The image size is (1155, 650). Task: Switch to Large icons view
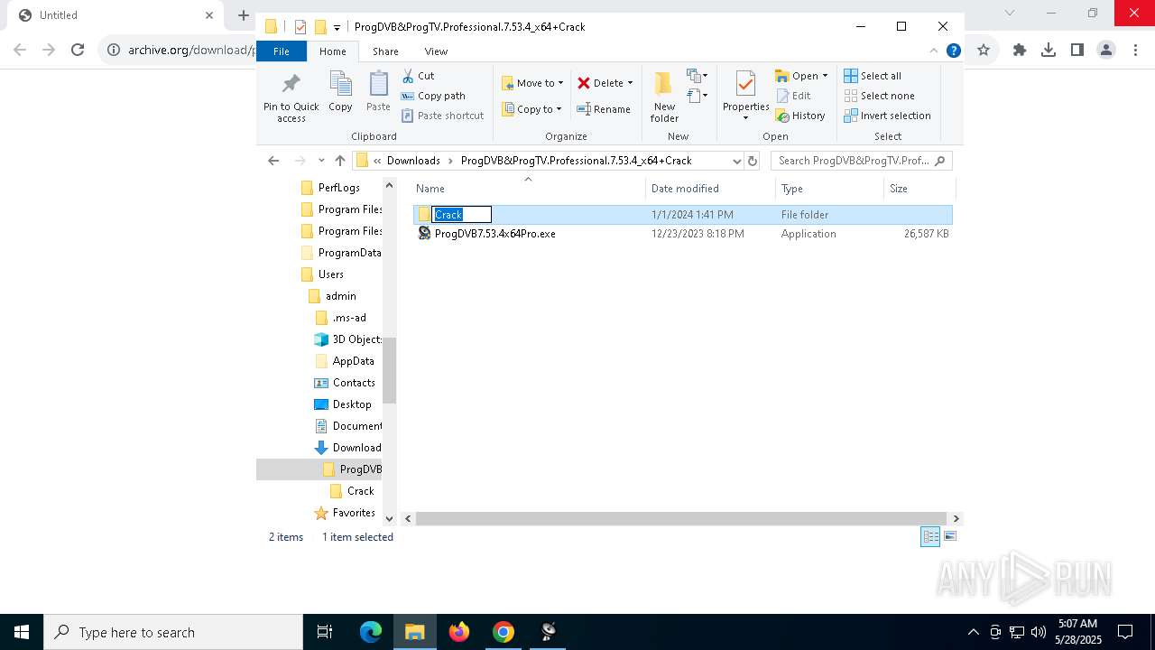point(949,537)
